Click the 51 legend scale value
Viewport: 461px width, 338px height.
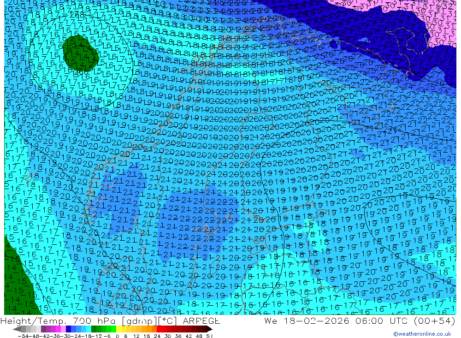[209, 336]
